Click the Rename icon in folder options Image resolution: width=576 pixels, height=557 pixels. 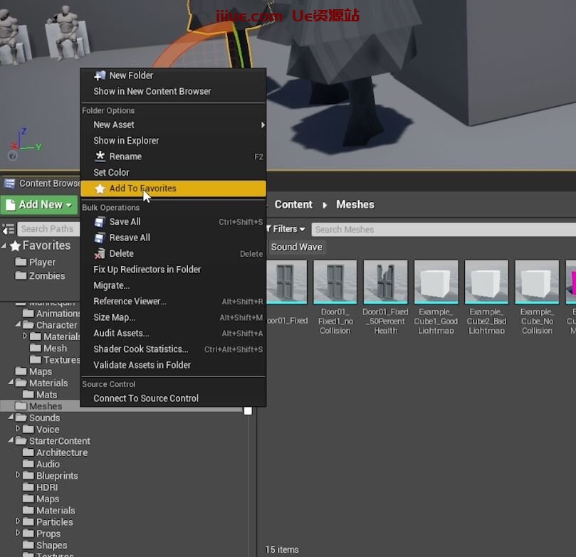pos(100,157)
